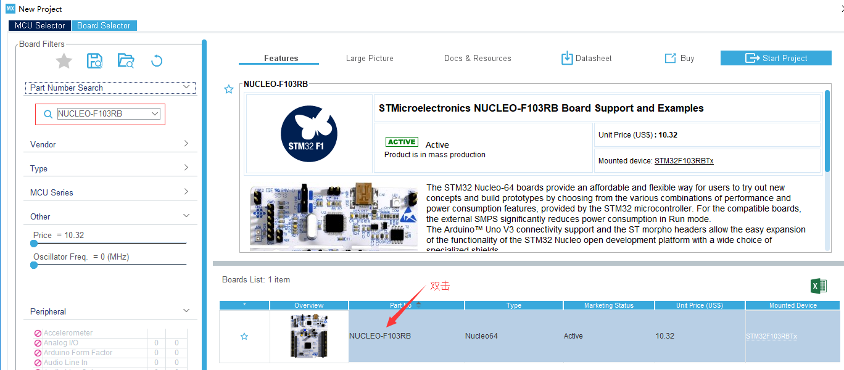This screenshot has width=844, height=370.
Task: Click the Oscillator Freq. slider handle
Action: click(34, 265)
